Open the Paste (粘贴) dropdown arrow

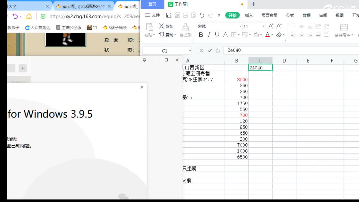[154, 35]
